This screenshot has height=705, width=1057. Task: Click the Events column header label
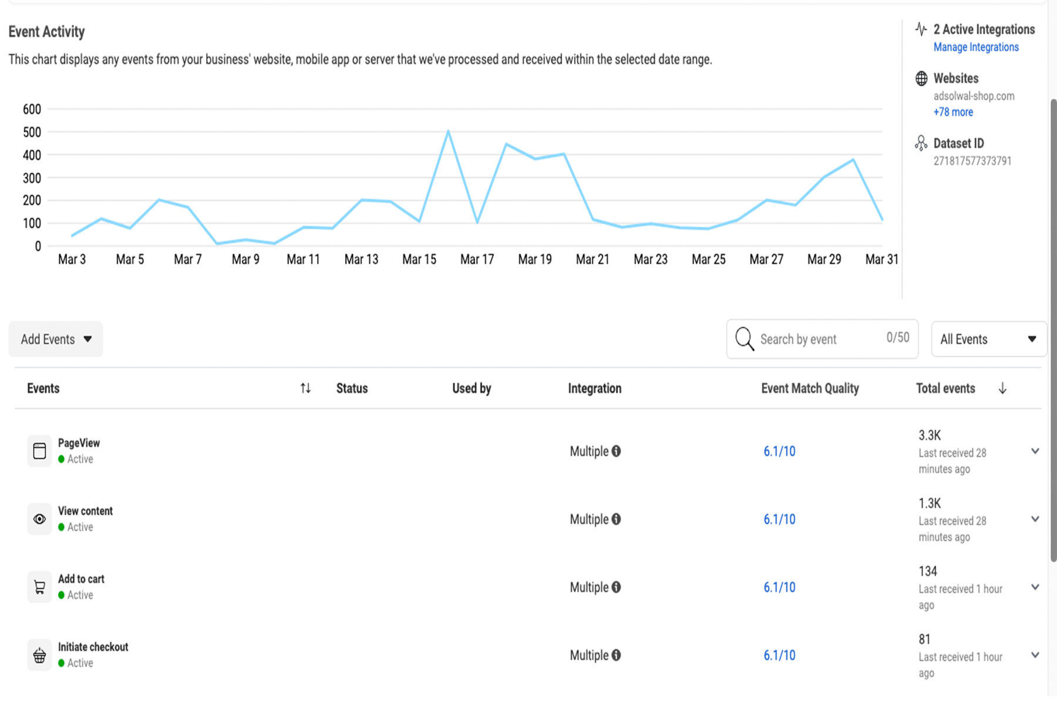click(43, 388)
